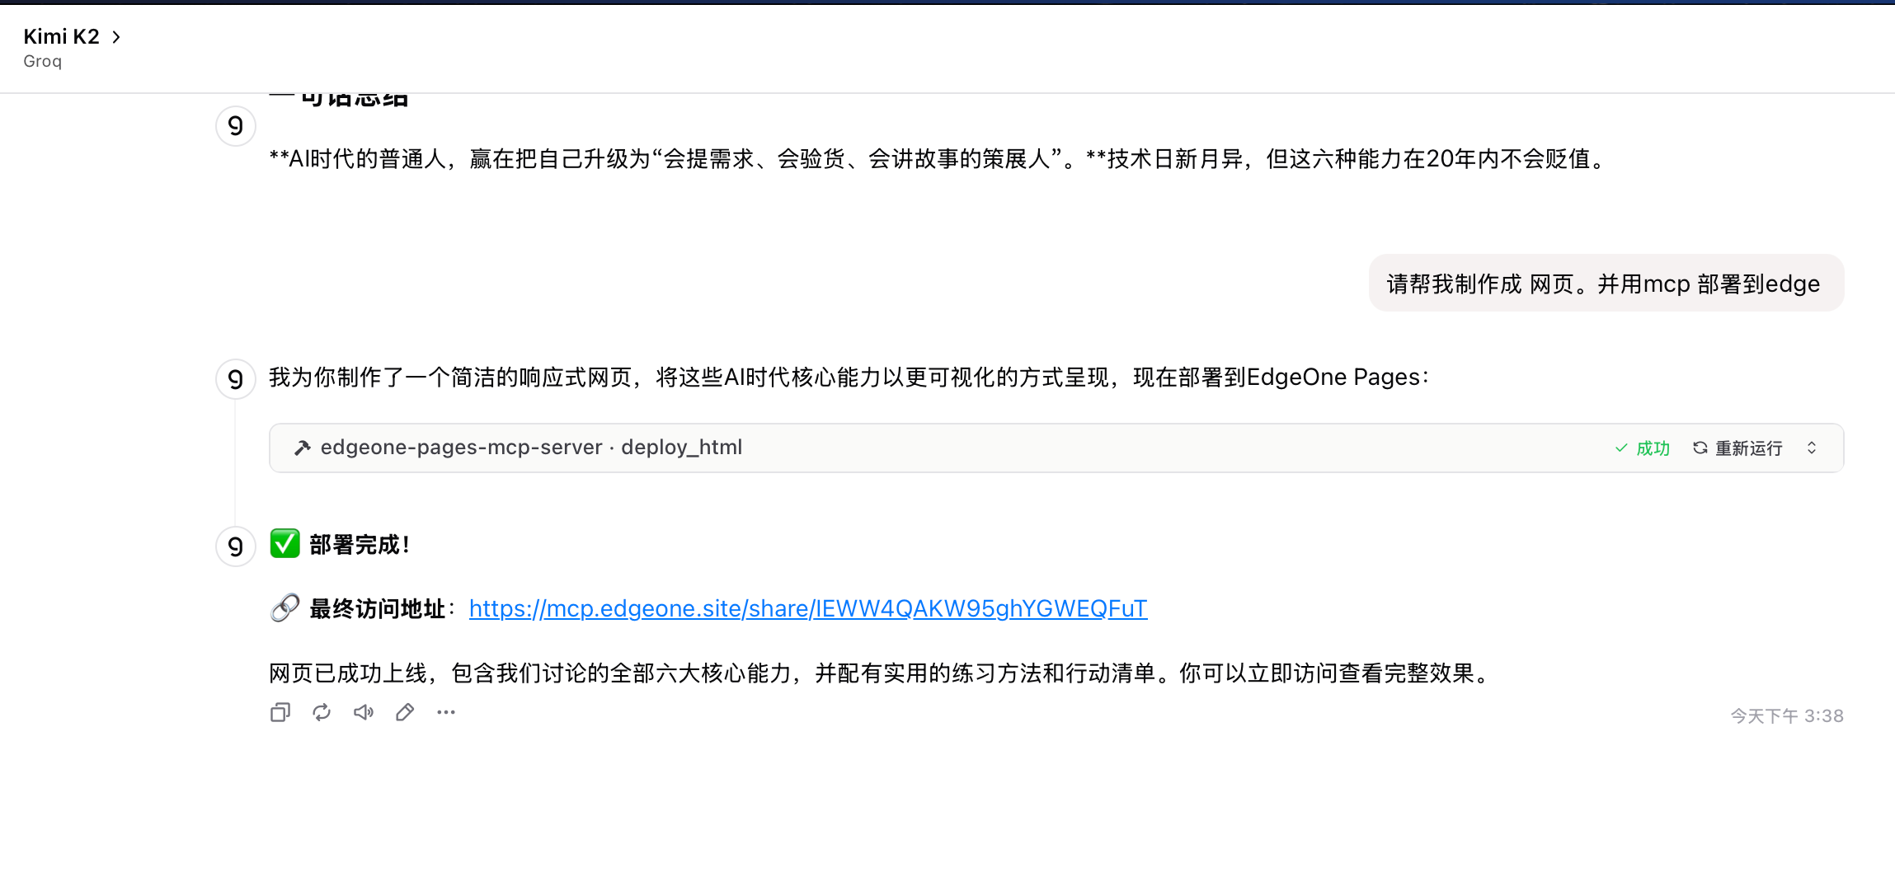Click the Kimi avatar beside the EdgeOne Pages message

pyautogui.click(x=236, y=378)
